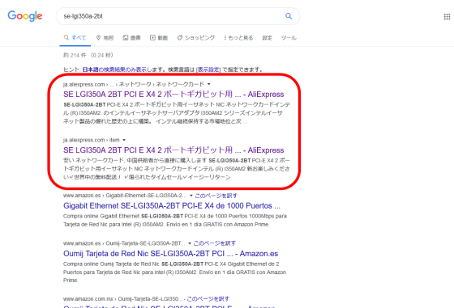Open Gigabit Ethernet SE-LGI350A-2BT Amazon result
Image resolution: width=454 pixels, height=308 pixels.
point(172,206)
